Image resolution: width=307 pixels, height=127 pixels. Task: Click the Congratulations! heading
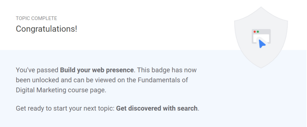[46, 29]
